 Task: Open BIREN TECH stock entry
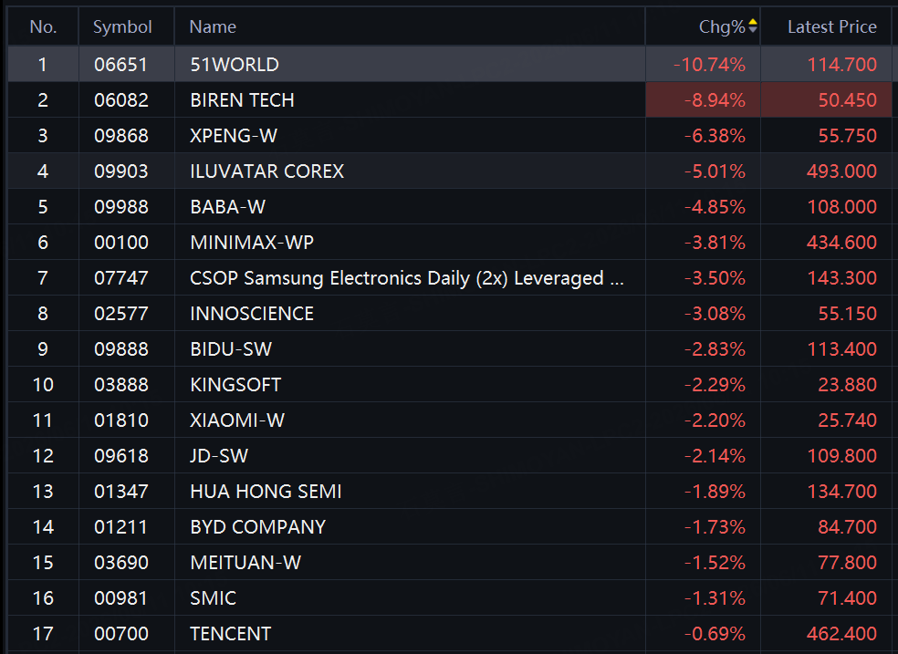(450, 100)
